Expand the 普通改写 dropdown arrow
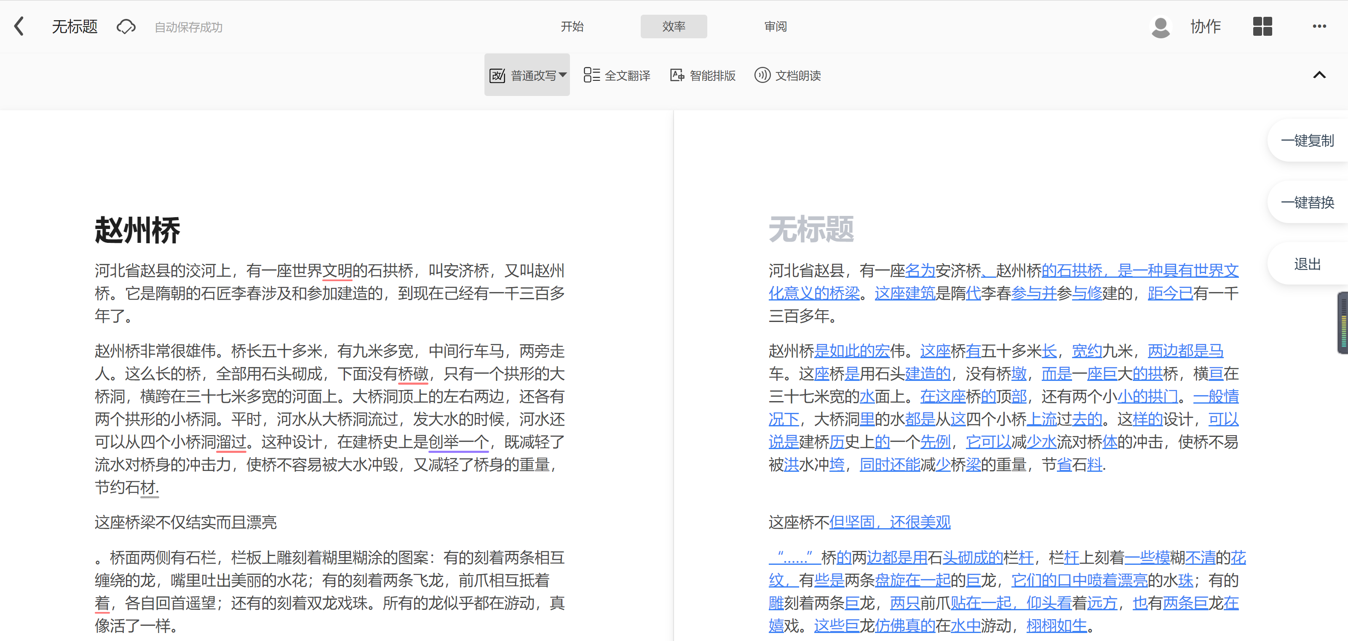This screenshot has height=641, width=1348. (x=562, y=75)
